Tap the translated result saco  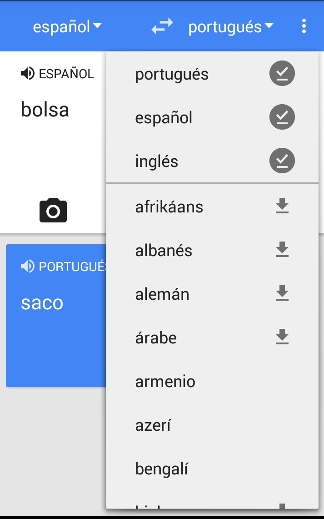click(x=42, y=303)
